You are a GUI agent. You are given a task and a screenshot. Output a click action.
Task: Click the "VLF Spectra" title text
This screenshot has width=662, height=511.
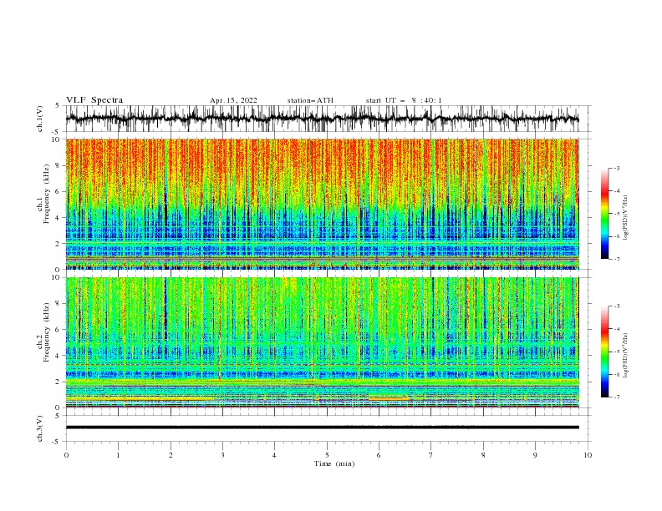tap(94, 100)
